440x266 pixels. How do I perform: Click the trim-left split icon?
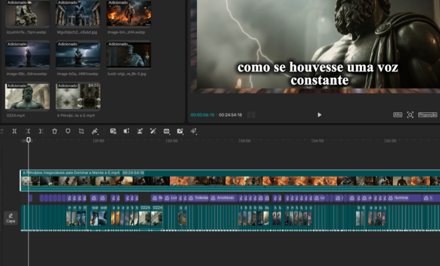click(28, 131)
